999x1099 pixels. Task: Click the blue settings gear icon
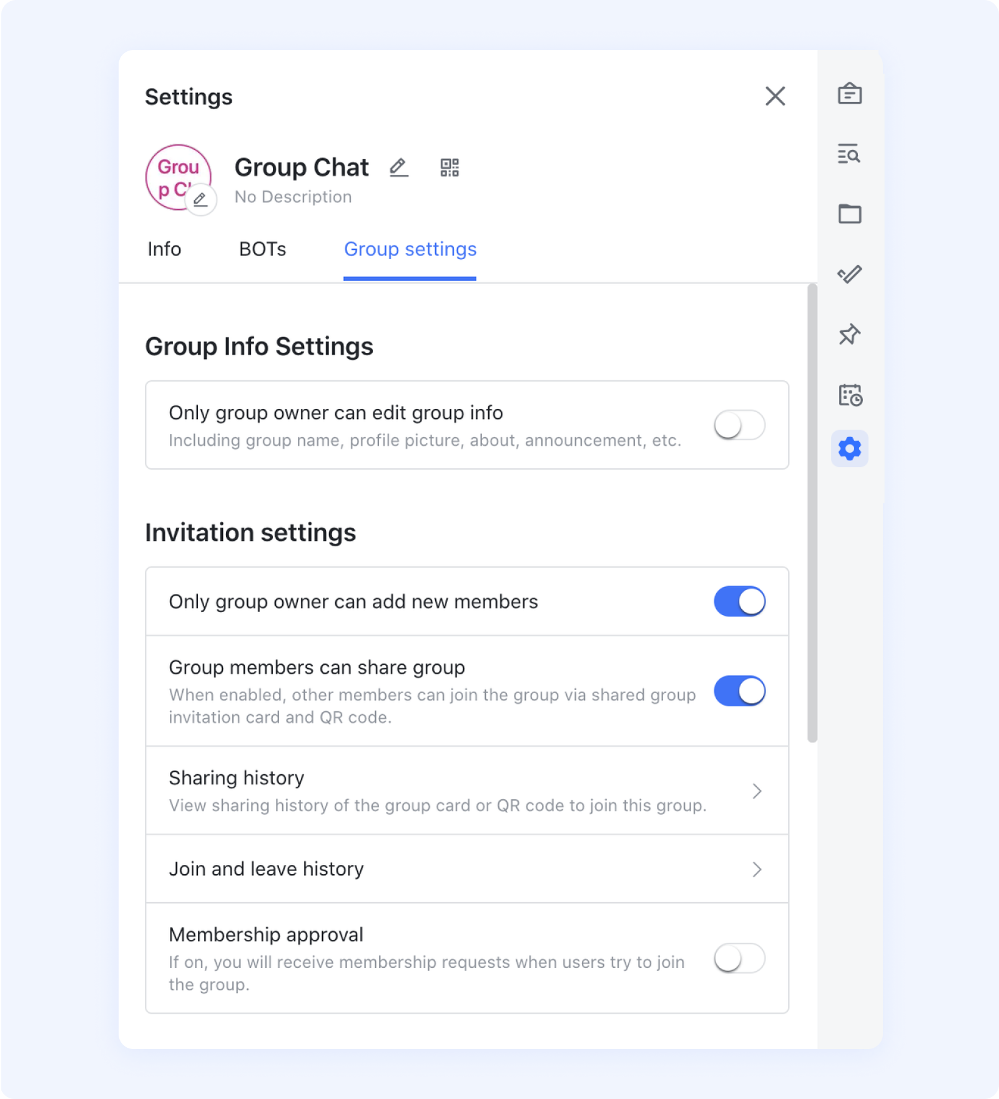(849, 448)
